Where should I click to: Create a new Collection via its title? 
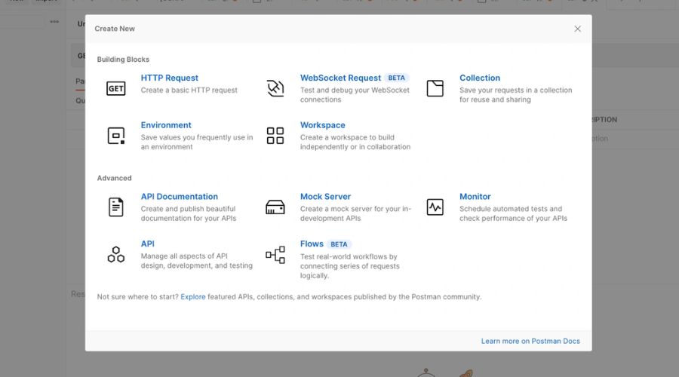480,78
